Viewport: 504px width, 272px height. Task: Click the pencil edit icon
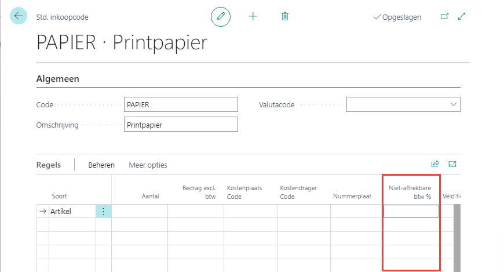(220, 17)
